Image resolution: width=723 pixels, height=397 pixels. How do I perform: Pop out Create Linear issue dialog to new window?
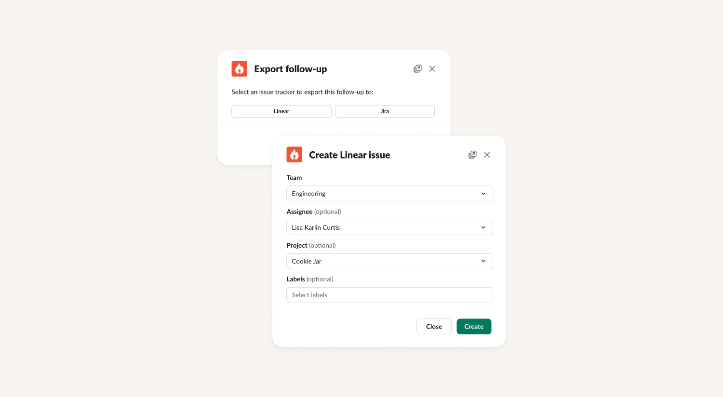(x=472, y=155)
